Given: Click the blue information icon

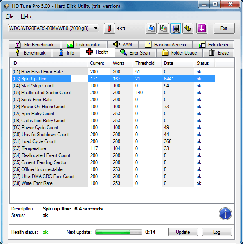Looking at the screenshot, I should point(225,214).
